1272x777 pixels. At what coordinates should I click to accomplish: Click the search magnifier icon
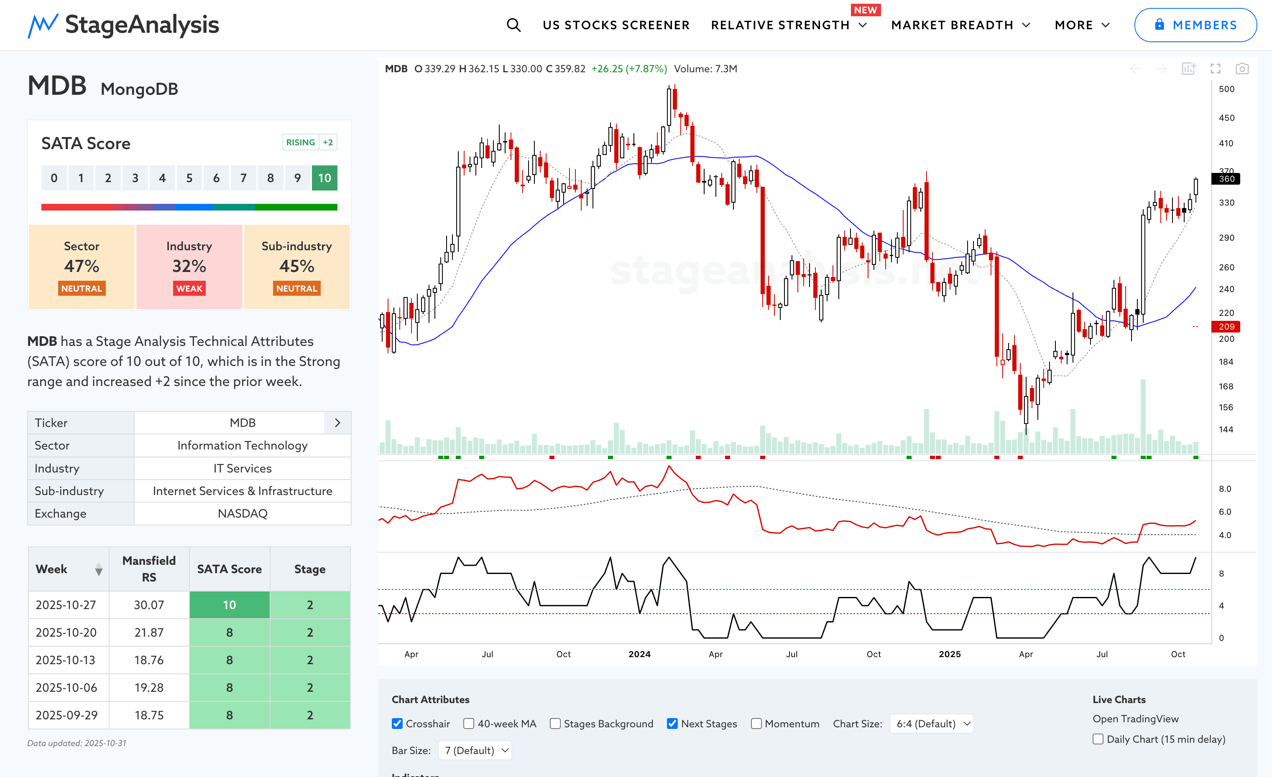coord(513,25)
